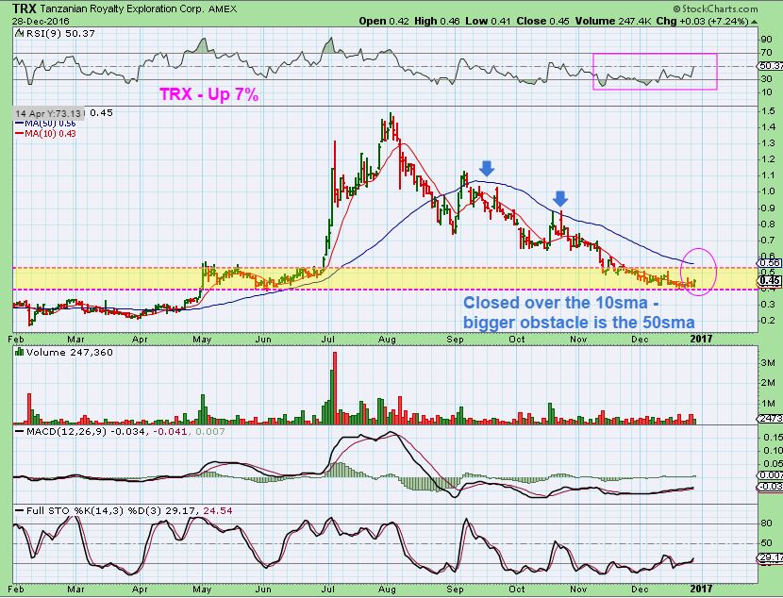Click the 1.5 price level on right axis
The height and width of the screenshot is (598, 783).
(x=769, y=110)
